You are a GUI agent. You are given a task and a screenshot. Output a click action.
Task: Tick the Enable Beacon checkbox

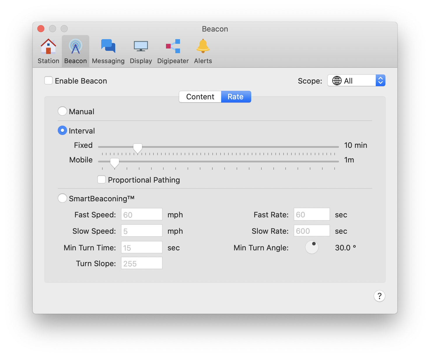click(x=48, y=81)
